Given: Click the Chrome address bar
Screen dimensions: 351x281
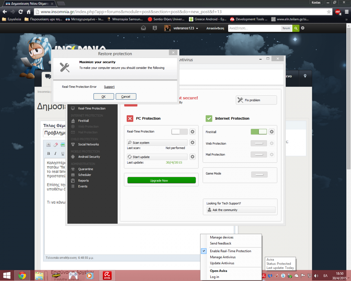Looking at the screenshot, I should click(183, 12).
